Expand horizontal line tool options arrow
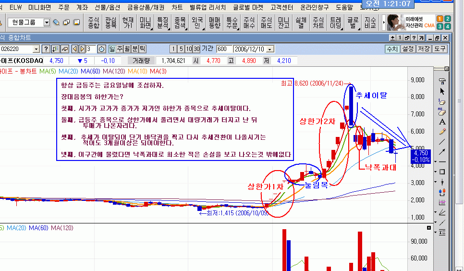This screenshot has width=464, height=271. point(436,162)
